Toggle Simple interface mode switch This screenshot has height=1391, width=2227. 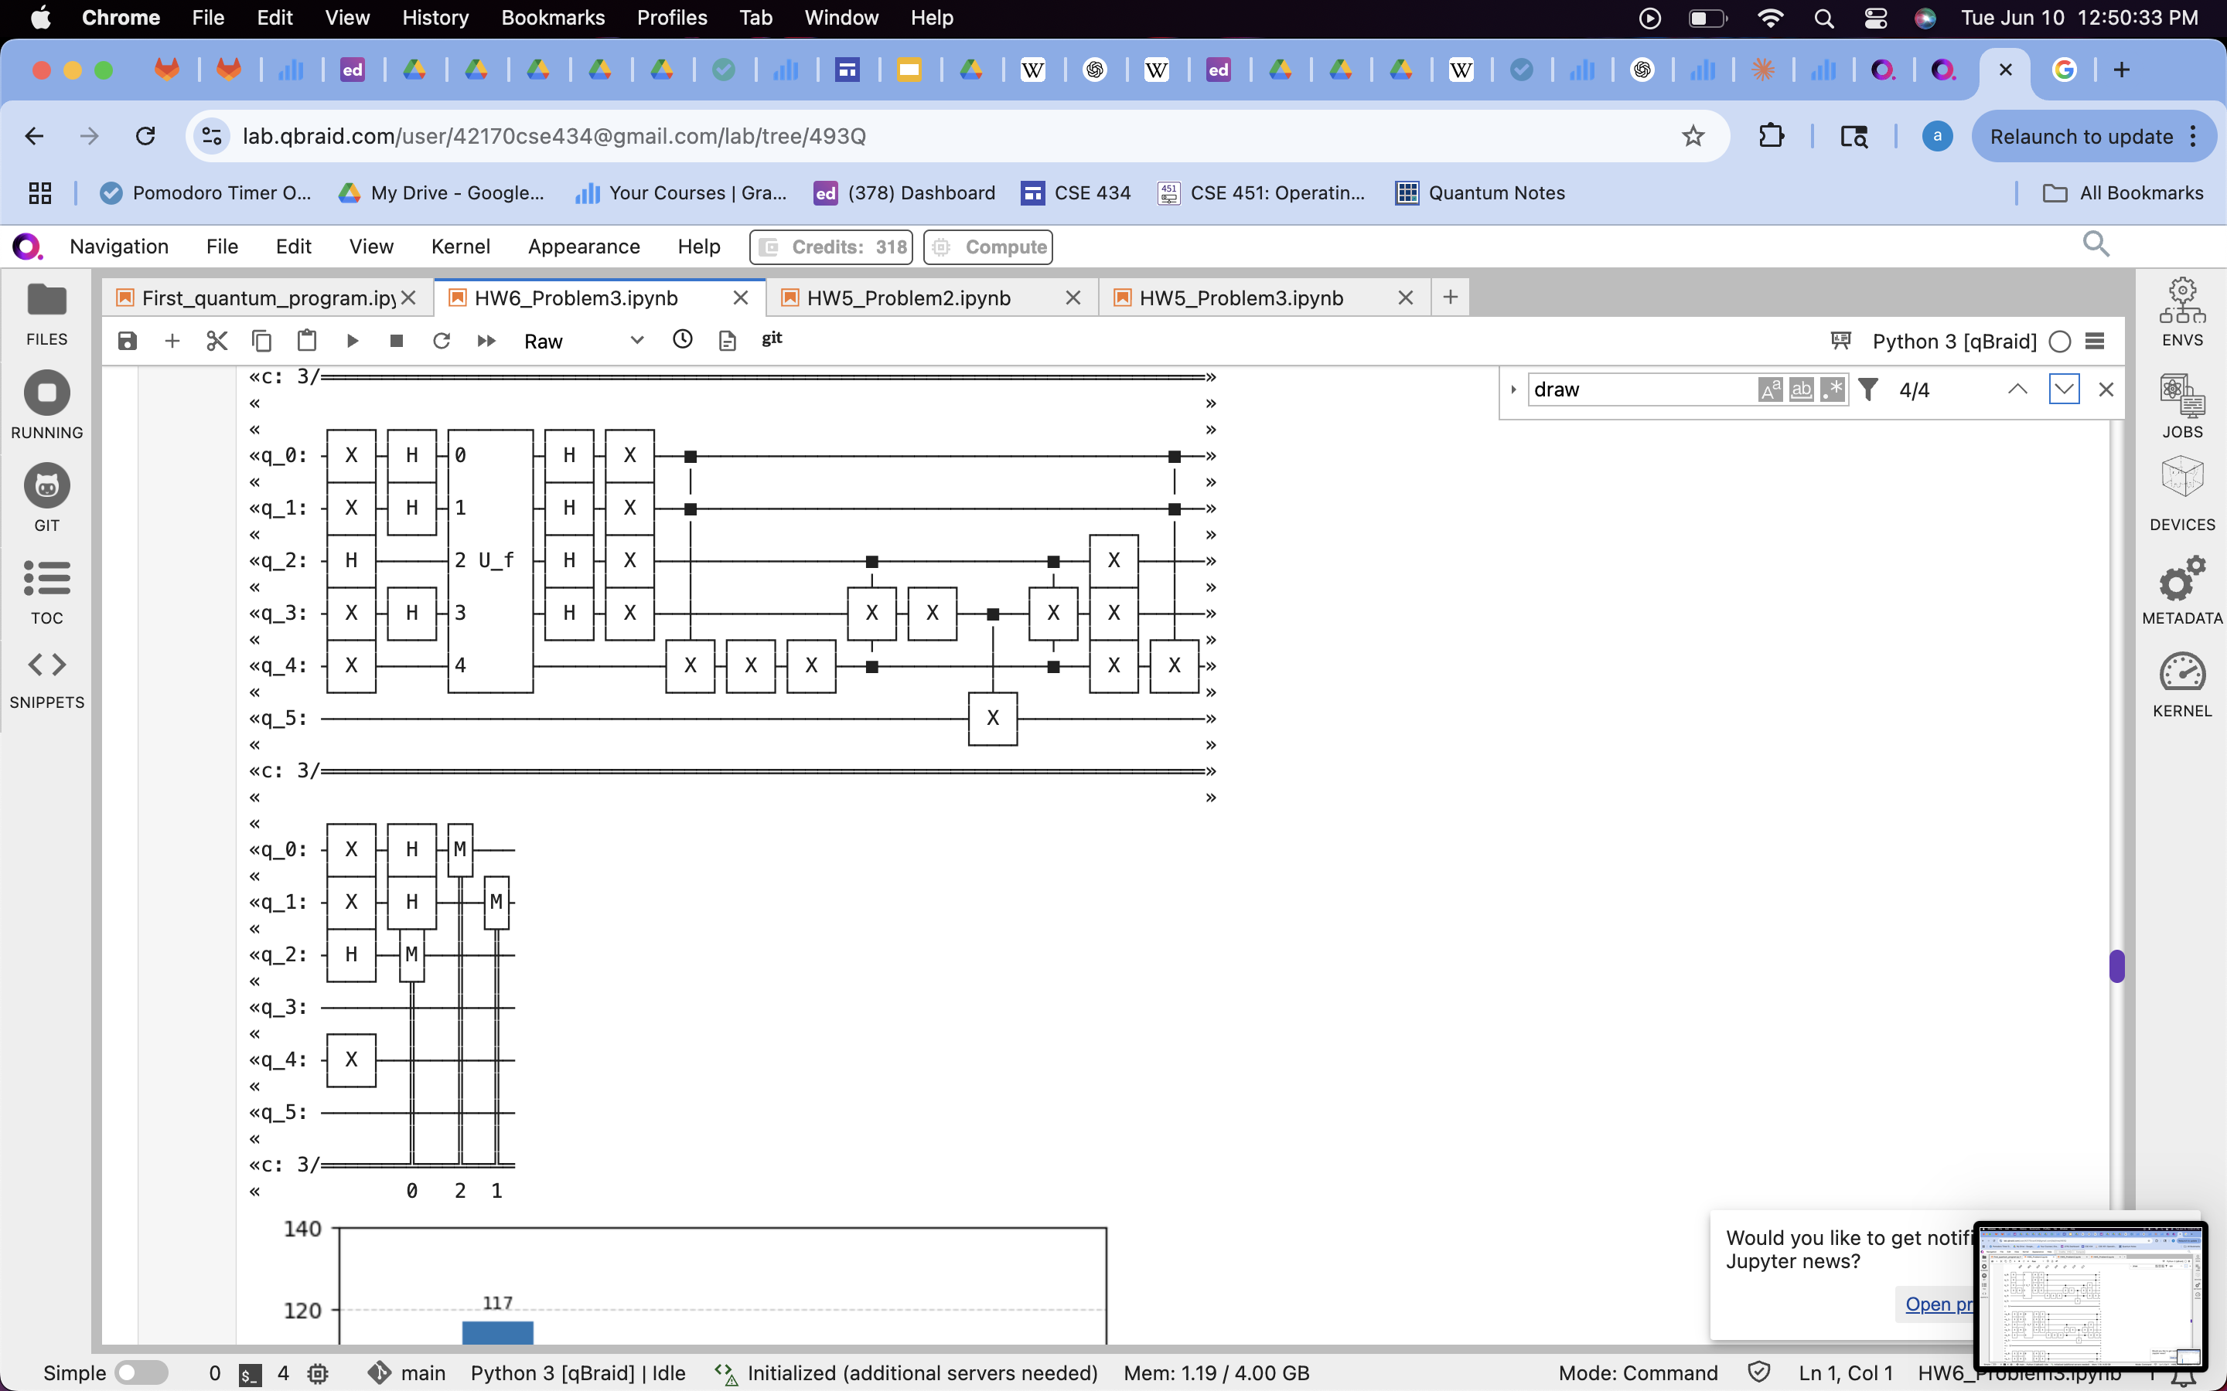[142, 1372]
